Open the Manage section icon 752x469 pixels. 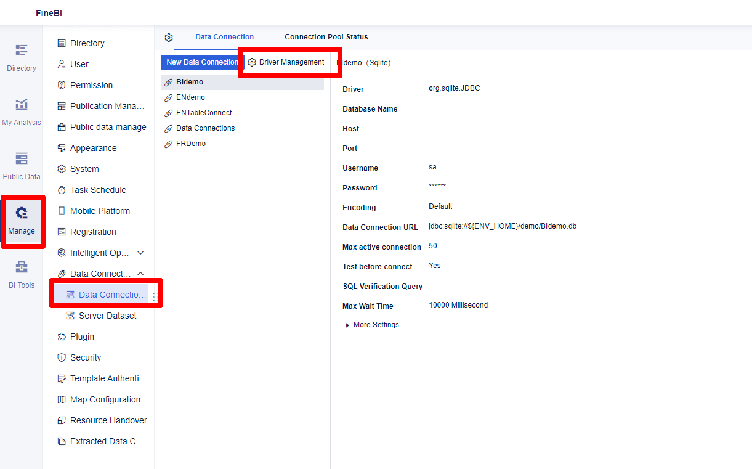[x=22, y=213]
